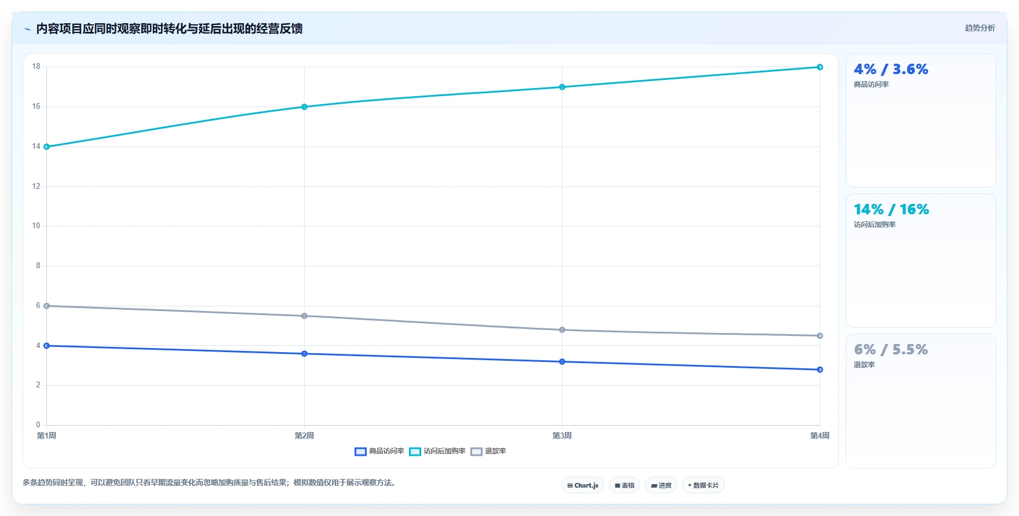Viewport: 1019px width, 516px height.
Task: Select the 访问后加购率 point at 第2周
Action: point(304,107)
